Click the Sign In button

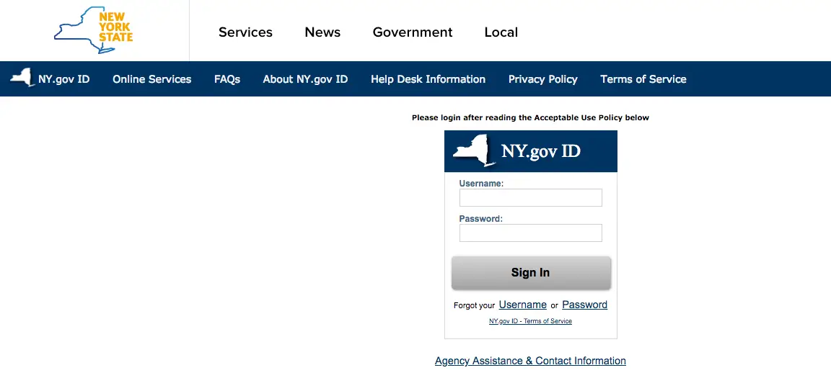coord(531,272)
